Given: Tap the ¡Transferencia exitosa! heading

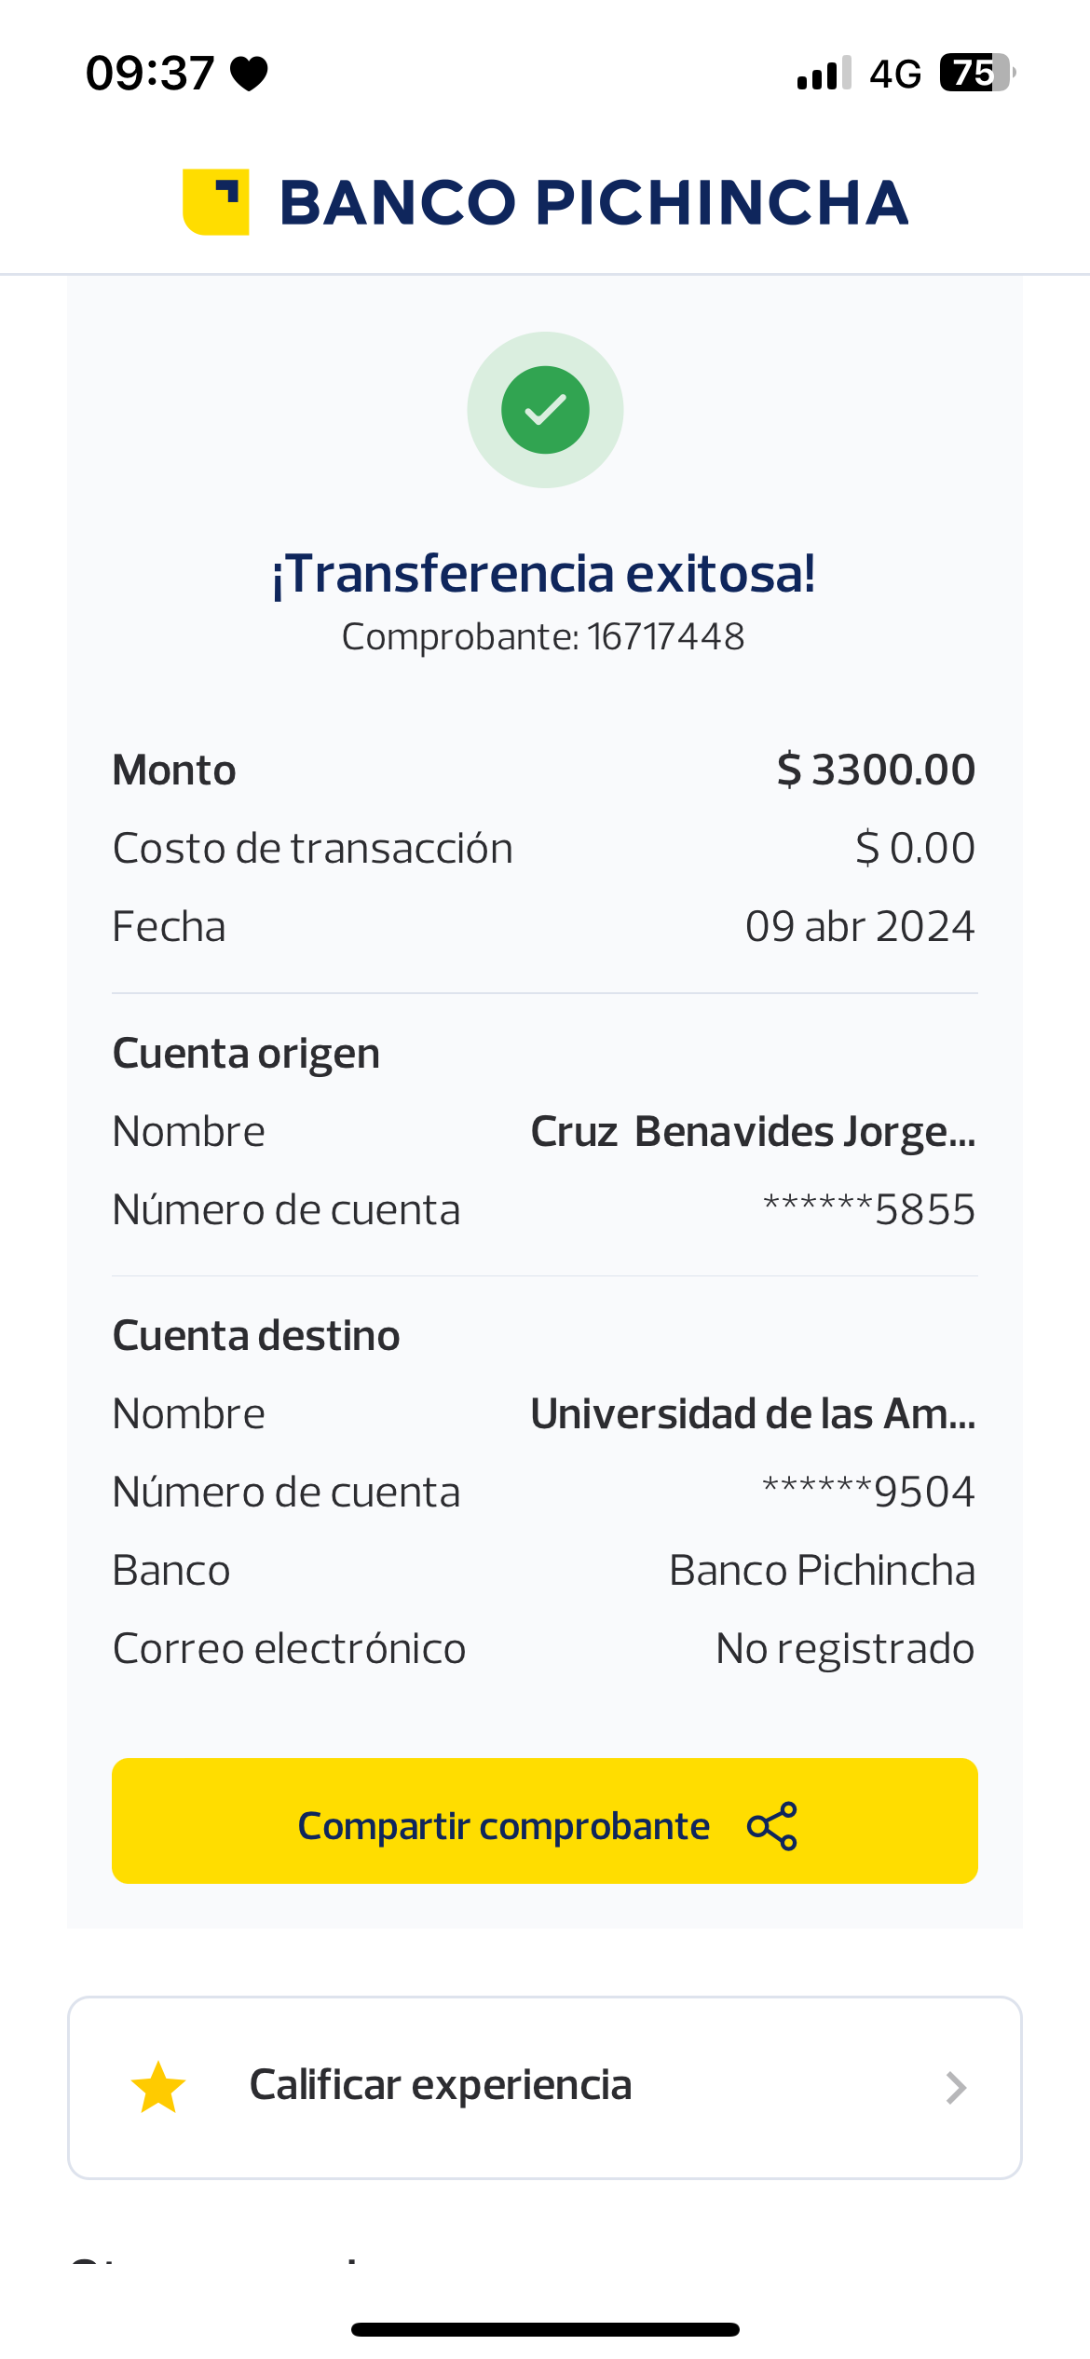Looking at the screenshot, I should (x=544, y=573).
